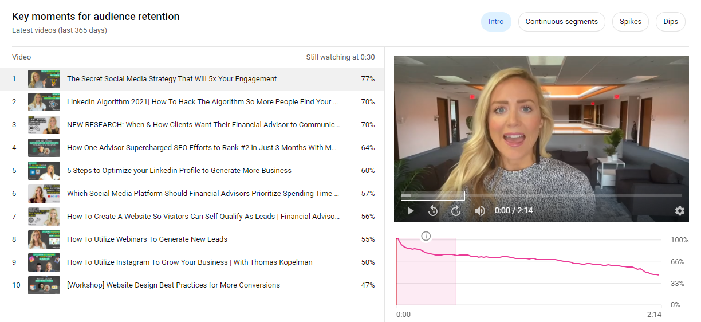Viewport: 701px width, 322px height.
Task: Skip forward 10 seconds in the video
Action: point(456,211)
